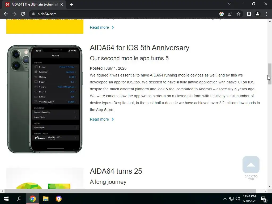Image resolution: width=272 pixels, height=204 pixels.
Task: Click subtitle Our second mobile app turns 5
Action: [x=129, y=58]
